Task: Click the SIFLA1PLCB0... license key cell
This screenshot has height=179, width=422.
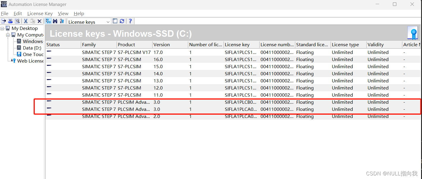Action: pyautogui.click(x=241, y=102)
